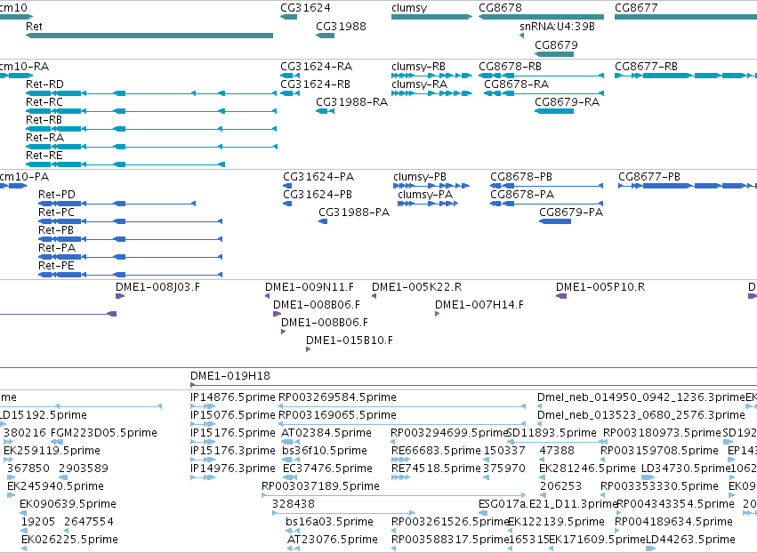Select the LD44263.5prime EST label

coord(690,540)
